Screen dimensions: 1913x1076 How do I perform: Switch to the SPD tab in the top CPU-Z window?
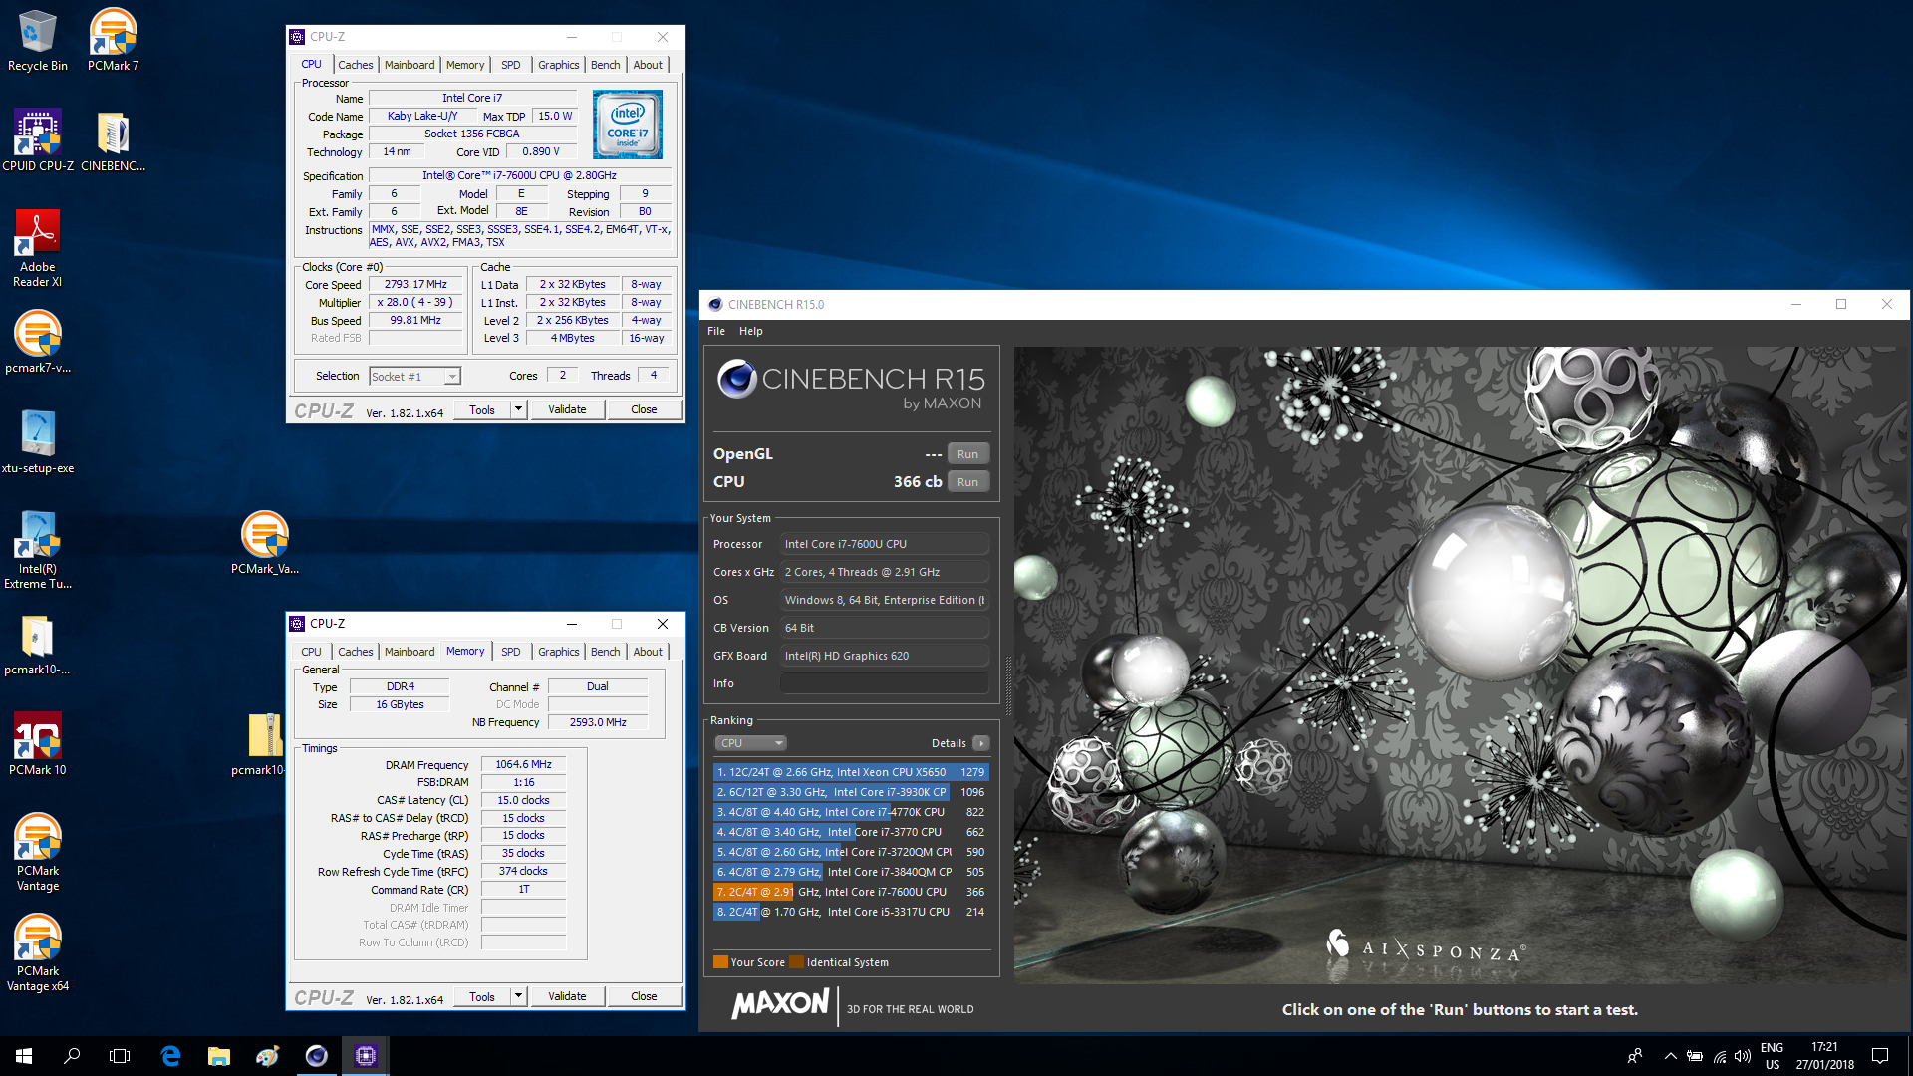[511, 65]
